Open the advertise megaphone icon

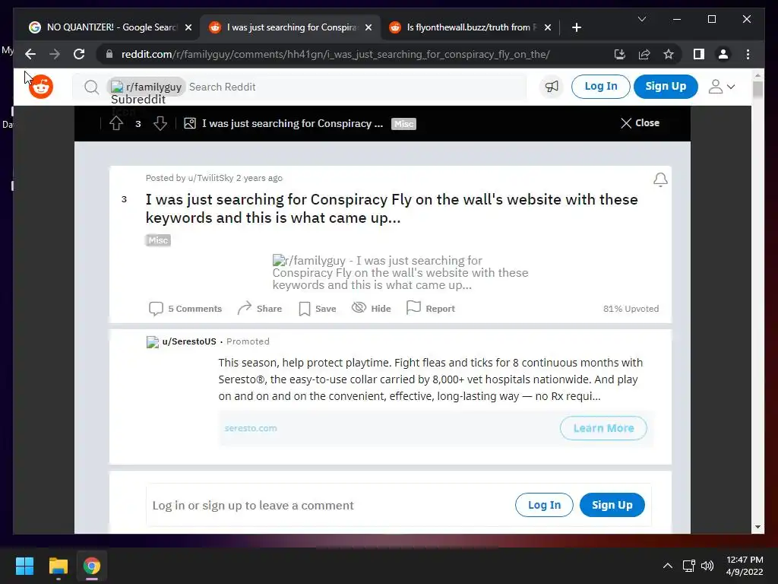[x=552, y=87]
